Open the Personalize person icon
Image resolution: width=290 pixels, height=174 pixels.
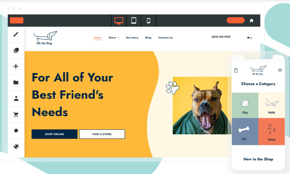pyautogui.click(x=16, y=98)
